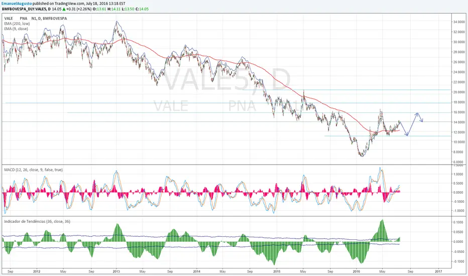Click the 2015 label on time axis

pos(277,271)
